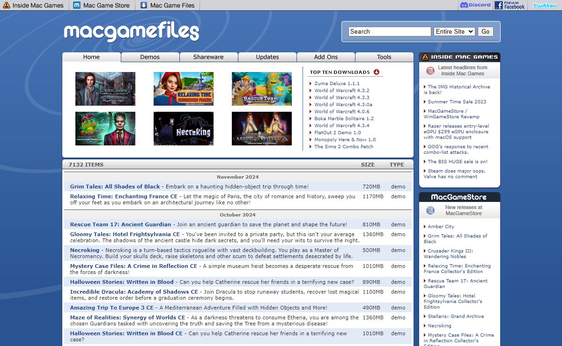Screen dimensions: 562x346
Task: Click the Go search button
Action: point(486,31)
